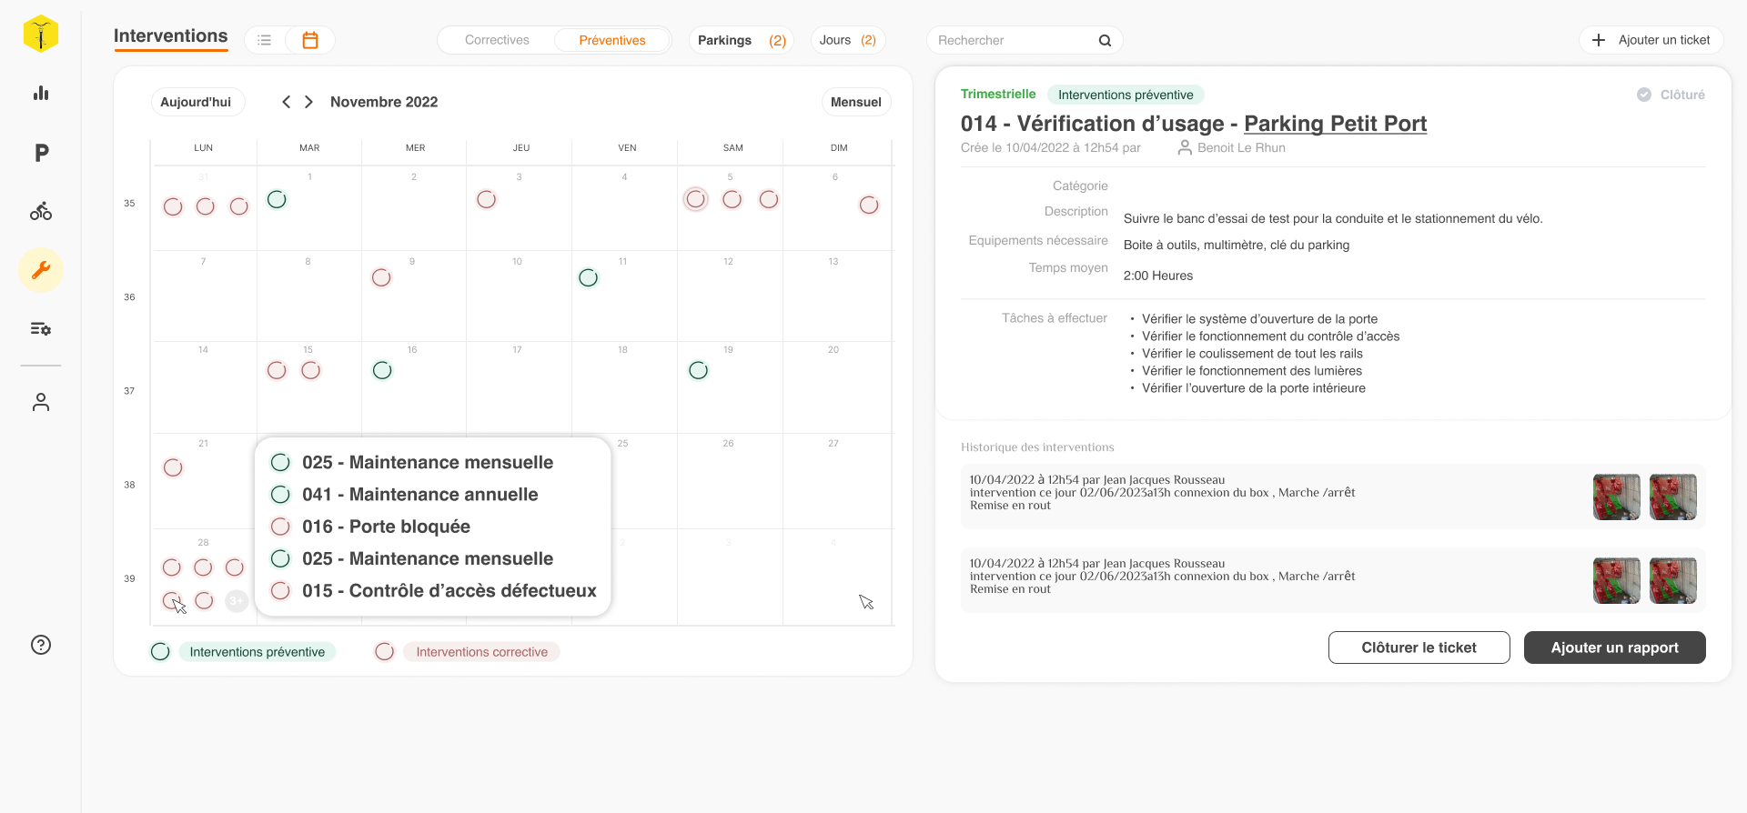Open the user profile sidebar icon
The image size is (1747, 813).
pos(41,402)
